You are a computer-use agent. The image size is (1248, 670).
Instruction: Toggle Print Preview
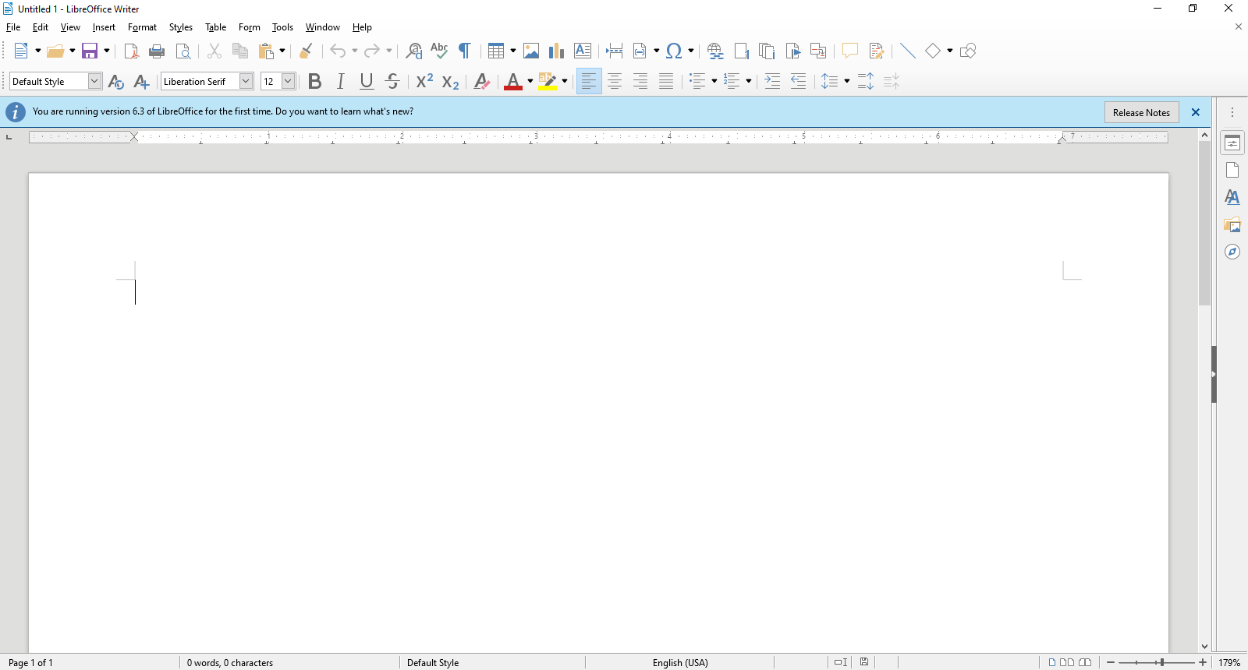click(183, 51)
